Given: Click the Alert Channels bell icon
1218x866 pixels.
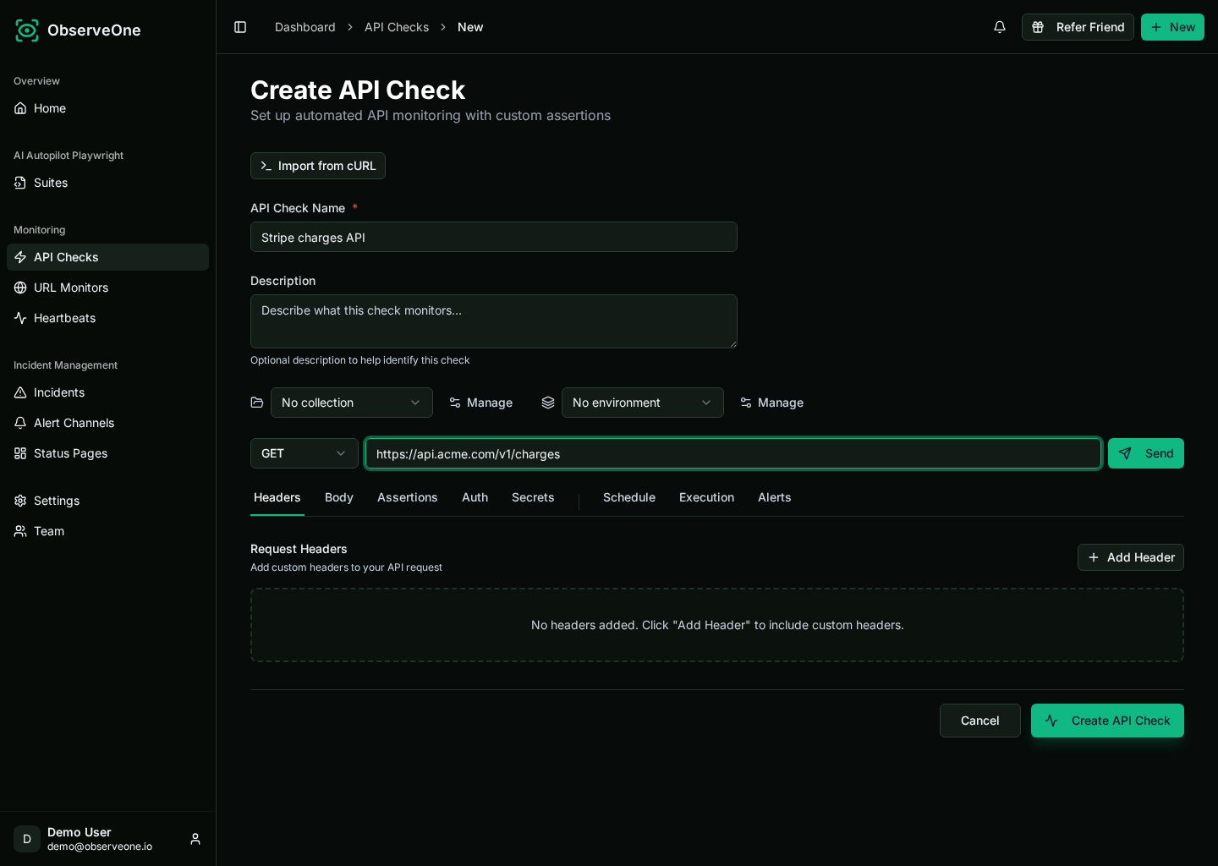Looking at the screenshot, I should [20, 423].
